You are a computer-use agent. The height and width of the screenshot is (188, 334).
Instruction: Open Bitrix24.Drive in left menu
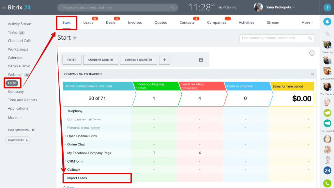pos(19,66)
